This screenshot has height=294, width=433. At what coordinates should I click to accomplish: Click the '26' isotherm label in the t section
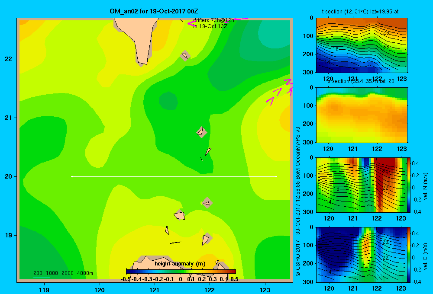[386, 32]
